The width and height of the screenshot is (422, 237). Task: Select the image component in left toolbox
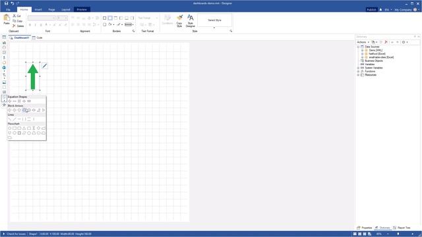[x=4, y=82]
